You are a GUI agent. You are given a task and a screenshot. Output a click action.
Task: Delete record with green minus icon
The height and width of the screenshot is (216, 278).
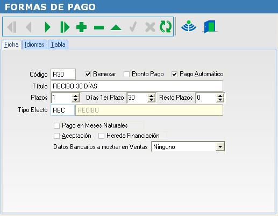[99, 27]
